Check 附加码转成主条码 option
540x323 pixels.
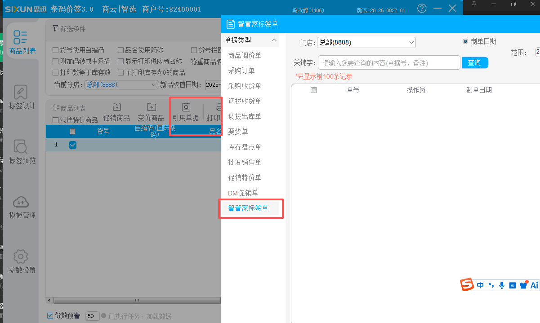point(56,62)
